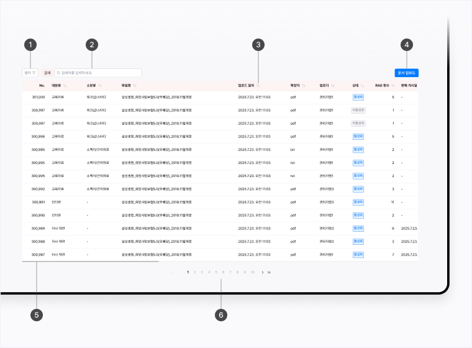
Task: Go to page 2 in pagination
Action: [x=194, y=272]
